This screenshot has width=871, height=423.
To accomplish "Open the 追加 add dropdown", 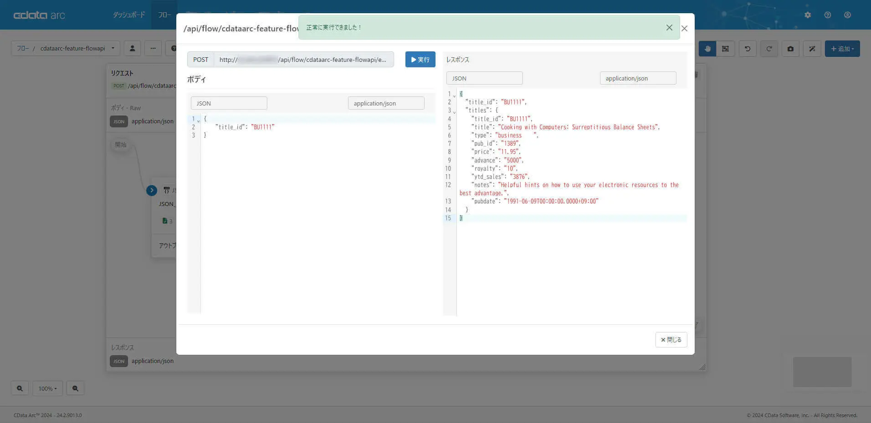I will [842, 49].
